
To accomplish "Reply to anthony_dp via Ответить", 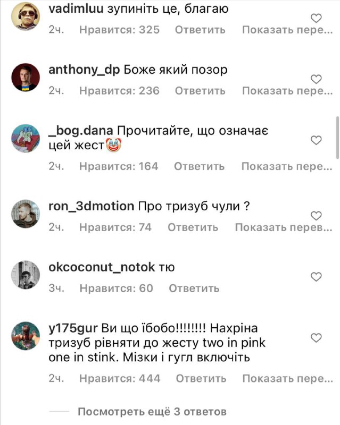I will pyautogui.click(x=200, y=90).
